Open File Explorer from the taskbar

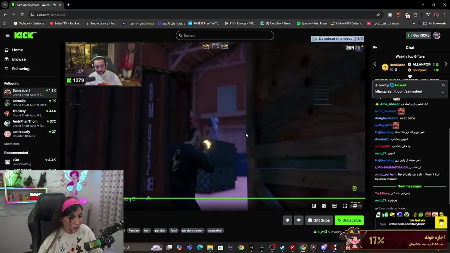[x=210, y=247]
